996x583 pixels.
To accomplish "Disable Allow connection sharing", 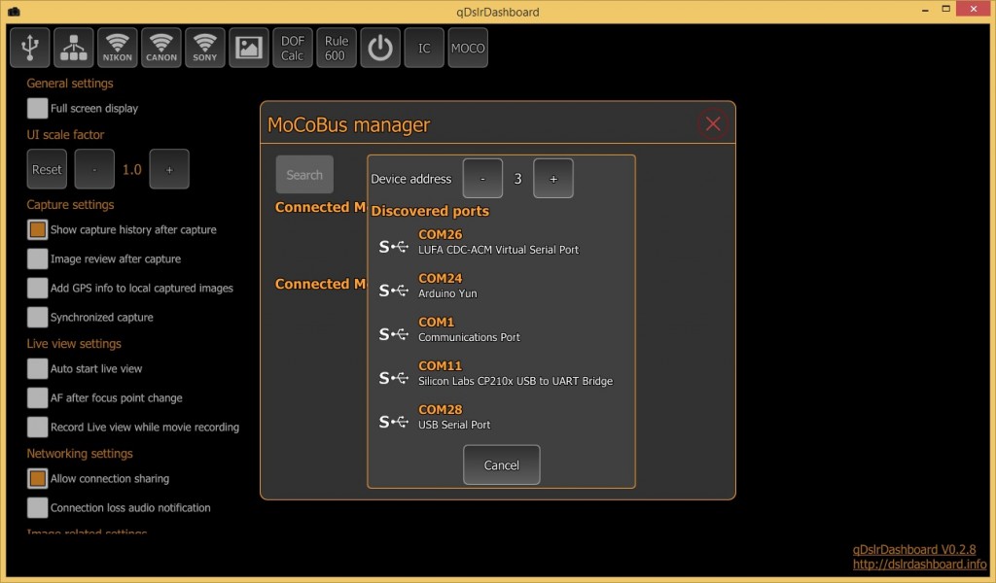I will tap(37, 478).
